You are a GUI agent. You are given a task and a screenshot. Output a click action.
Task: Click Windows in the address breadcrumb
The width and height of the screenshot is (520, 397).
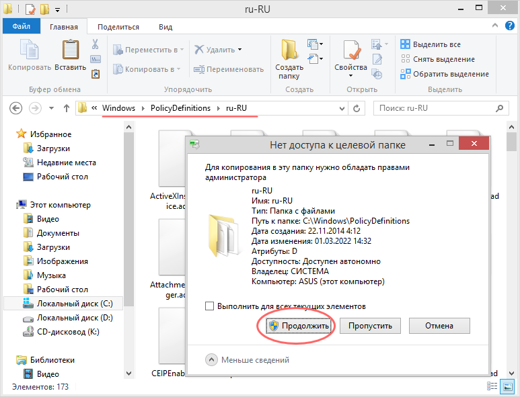coord(118,108)
